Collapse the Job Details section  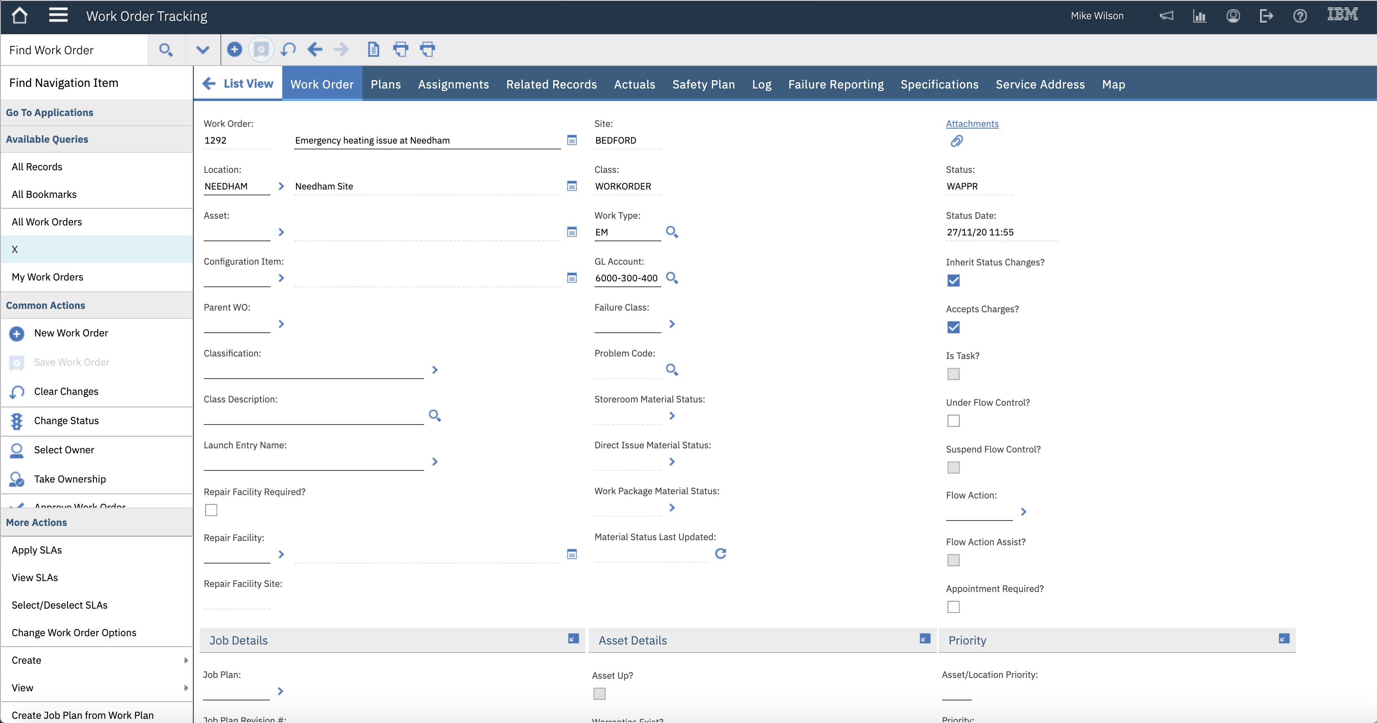[x=573, y=639]
